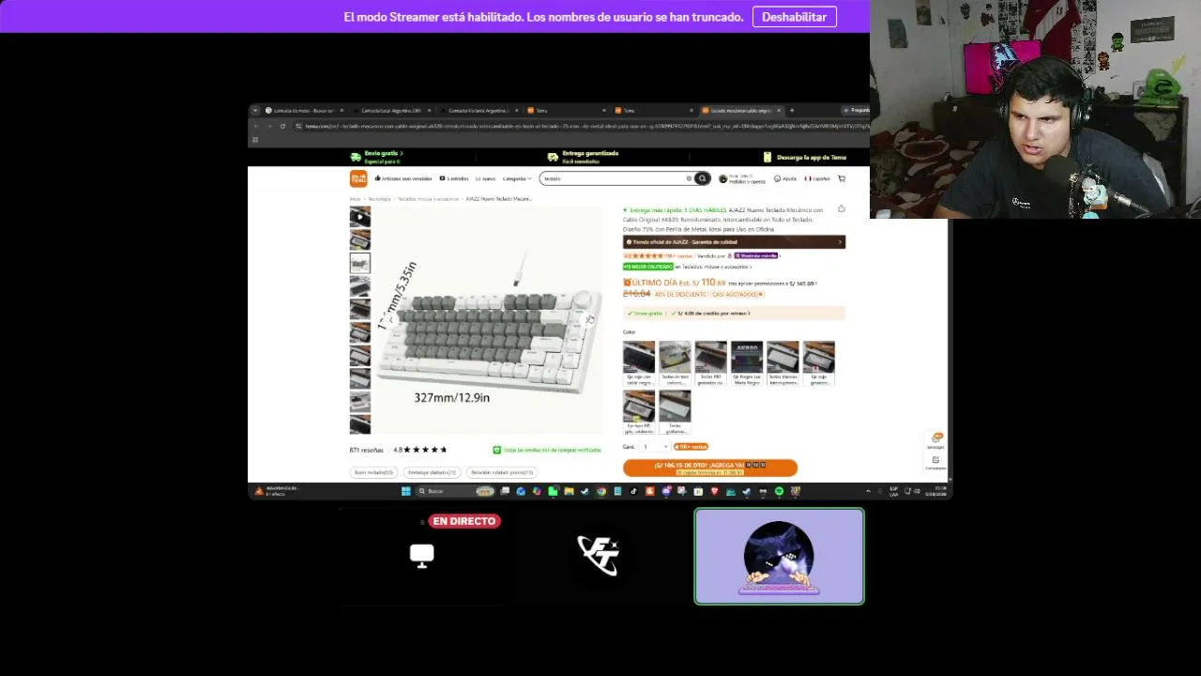Open TikTok from the Windows taskbar
The image size is (1201, 676).
click(x=633, y=491)
